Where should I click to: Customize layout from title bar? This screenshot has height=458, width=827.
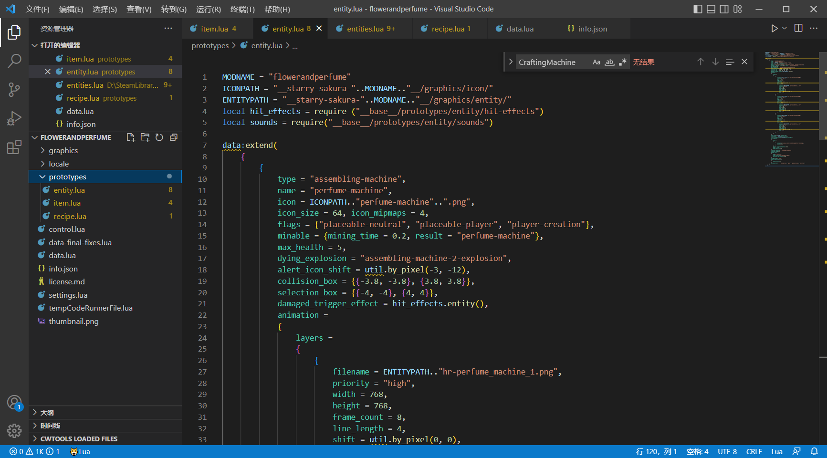(x=738, y=9)
